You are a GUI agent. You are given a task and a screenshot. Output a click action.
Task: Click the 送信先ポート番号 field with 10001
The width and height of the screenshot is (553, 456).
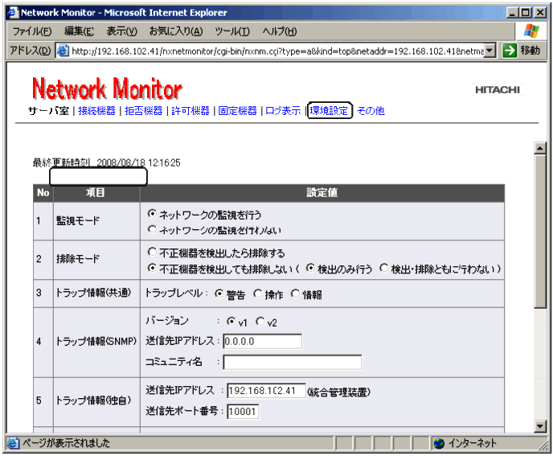pos(243,412)
